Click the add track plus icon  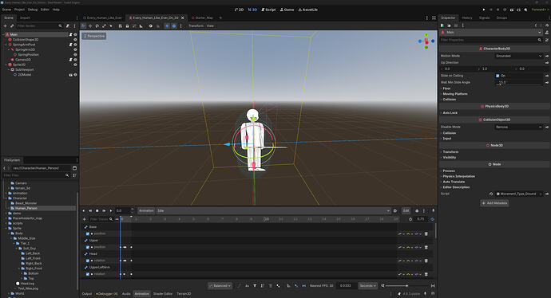(x=85, y=219)
